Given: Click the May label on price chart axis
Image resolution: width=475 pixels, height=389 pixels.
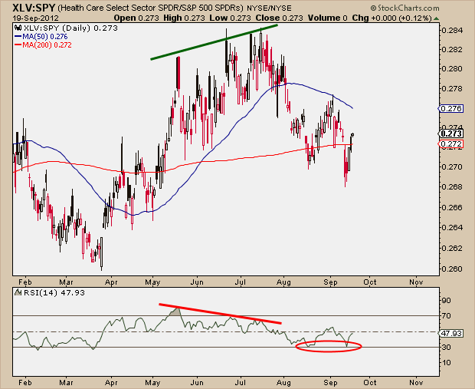Looking at the screenshot, I should coord(152,282).
